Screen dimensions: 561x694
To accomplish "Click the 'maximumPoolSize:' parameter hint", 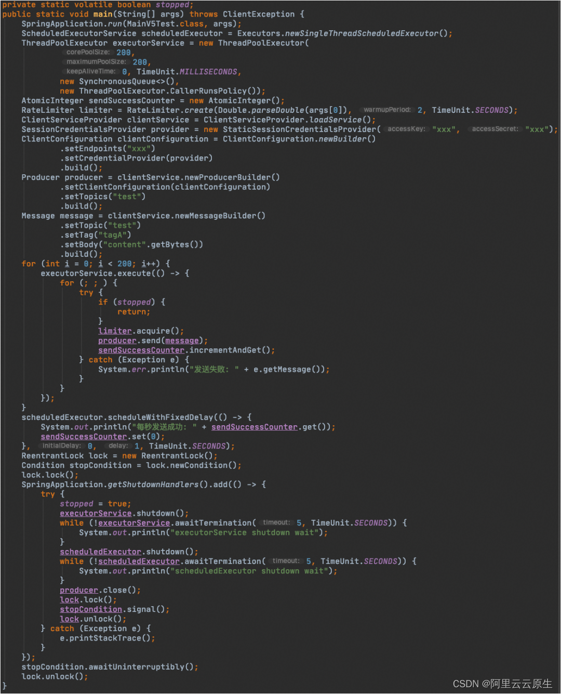I will point(96,62).
